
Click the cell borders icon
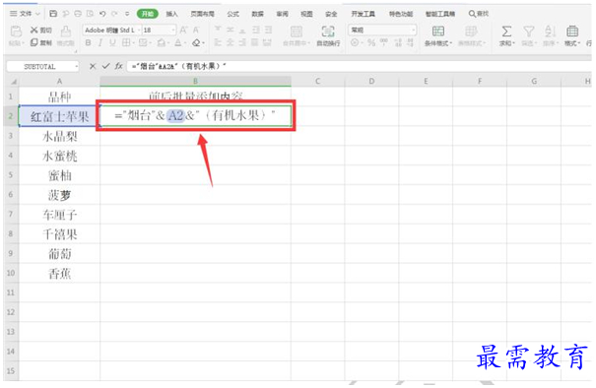click(x=126, y=42)
